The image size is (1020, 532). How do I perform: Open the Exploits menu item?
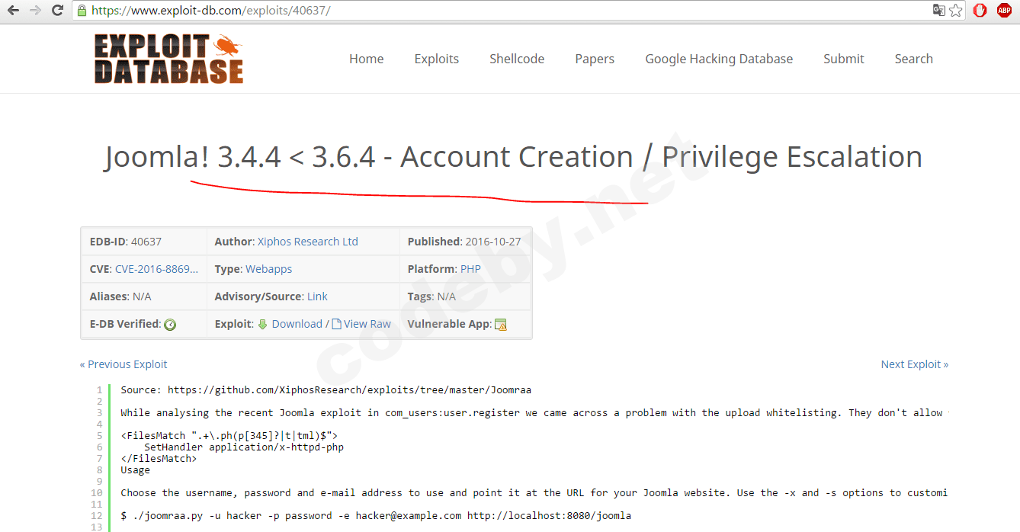point(437,59)
